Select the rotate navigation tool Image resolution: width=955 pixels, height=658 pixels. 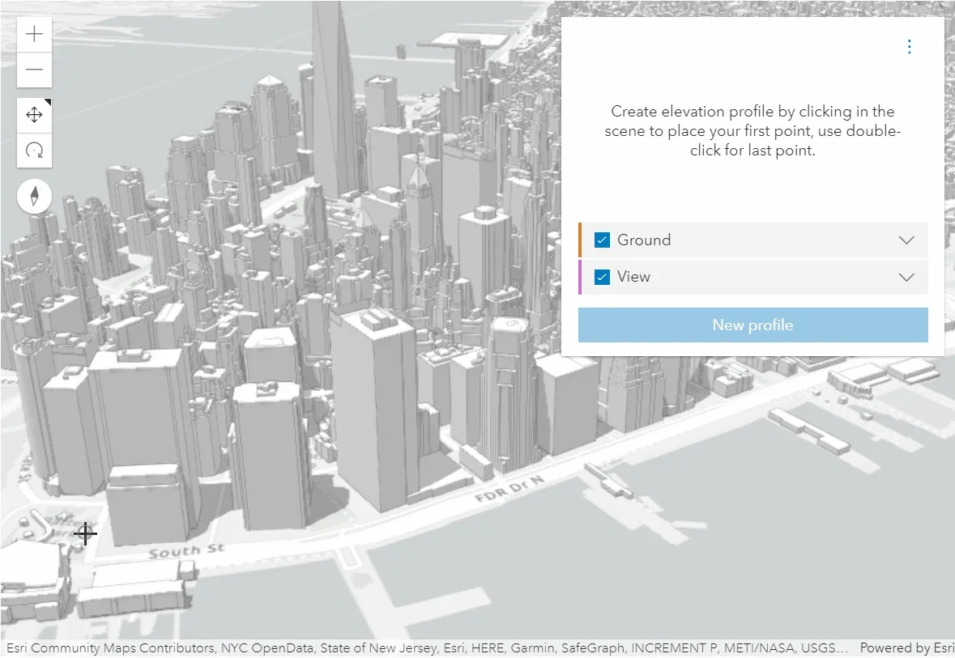[34, 150]
